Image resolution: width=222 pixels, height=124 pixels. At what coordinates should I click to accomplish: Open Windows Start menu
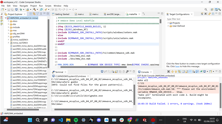coord(30,120)
